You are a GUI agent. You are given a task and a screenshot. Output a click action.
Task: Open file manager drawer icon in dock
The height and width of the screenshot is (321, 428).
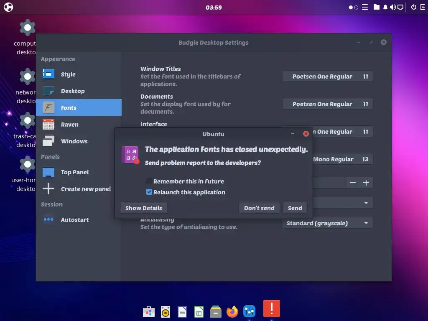pyautogui.click(x=216, y=312)
